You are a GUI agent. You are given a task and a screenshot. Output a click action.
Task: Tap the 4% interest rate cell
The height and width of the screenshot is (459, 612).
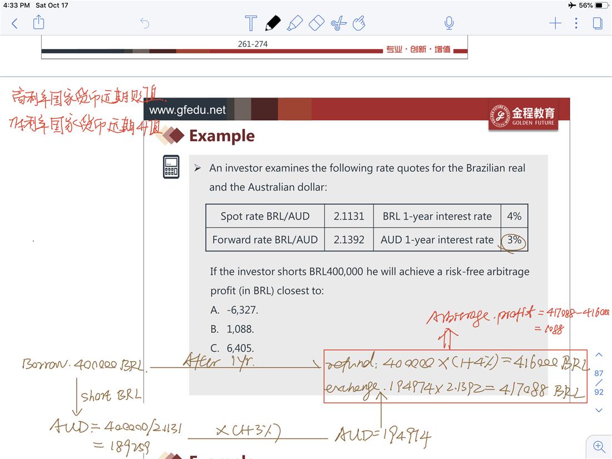point(514,216)
